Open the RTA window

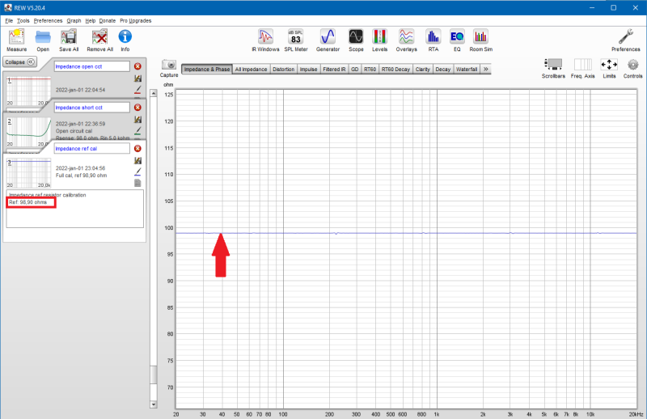tap(433, 40)
